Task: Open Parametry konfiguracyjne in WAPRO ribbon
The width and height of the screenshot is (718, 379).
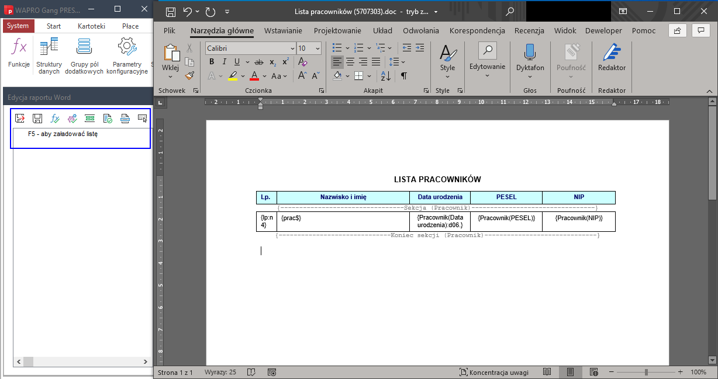Action: [127, 56]
